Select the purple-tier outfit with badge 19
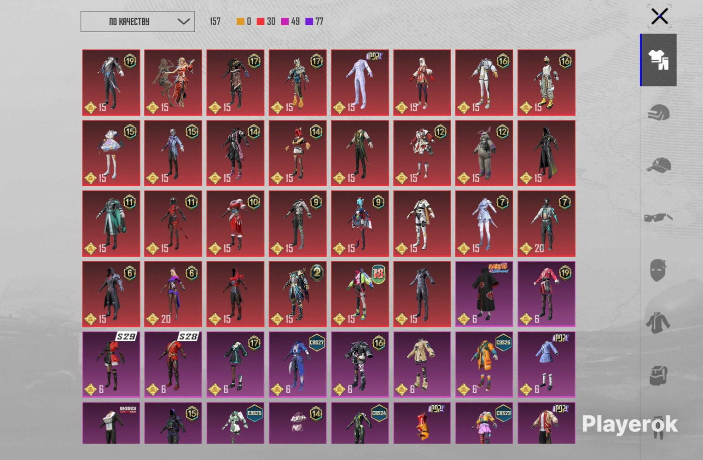 coord(546,294)
